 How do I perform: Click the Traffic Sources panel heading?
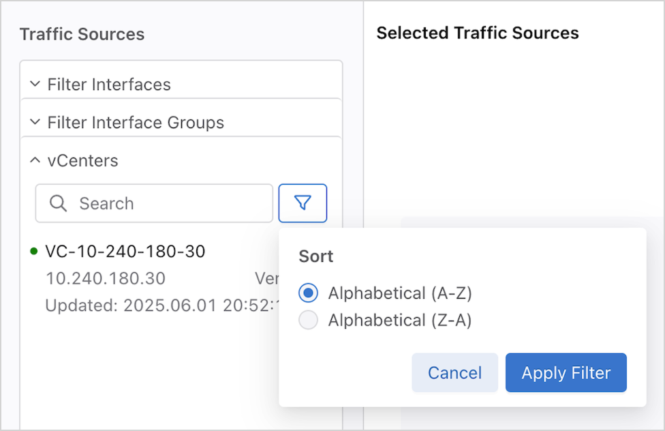coord(82,34)
